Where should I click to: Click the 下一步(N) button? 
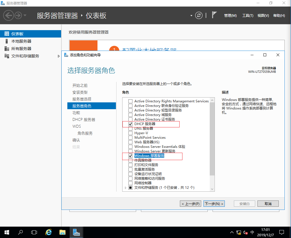tap(214, 204)
